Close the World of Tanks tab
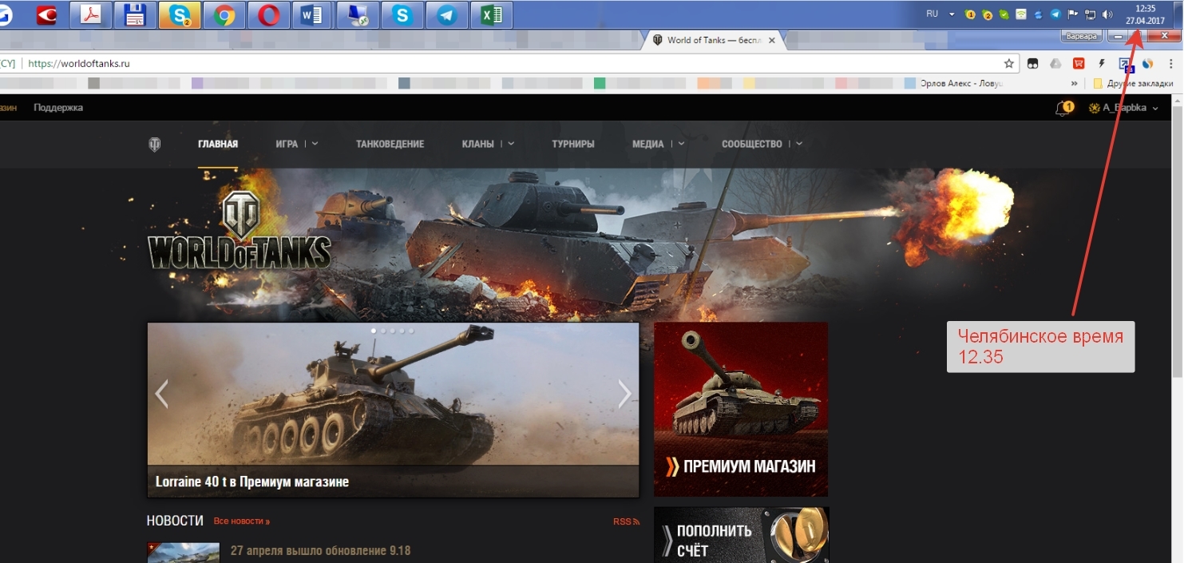Image resolution: width=1184 pixels, height=563 pixels. (770, 40)
